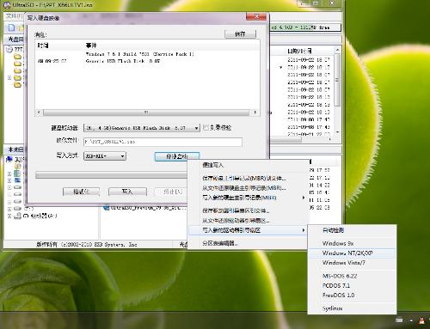Click the 便捷启动 button
This screenshot has height=329, width=430.
(177, 156)
